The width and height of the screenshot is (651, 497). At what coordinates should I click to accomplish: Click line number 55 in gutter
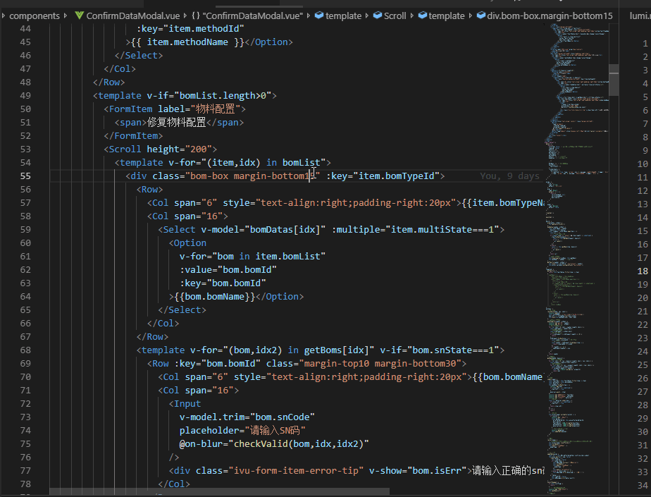point(25,176)
